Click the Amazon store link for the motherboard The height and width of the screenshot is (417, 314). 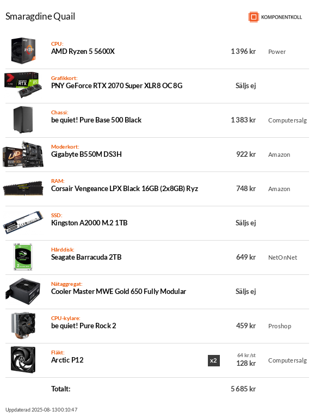tap(279, 155)
